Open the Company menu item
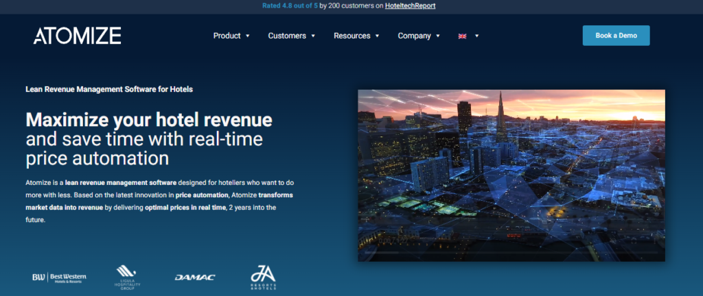 (414, 36)
